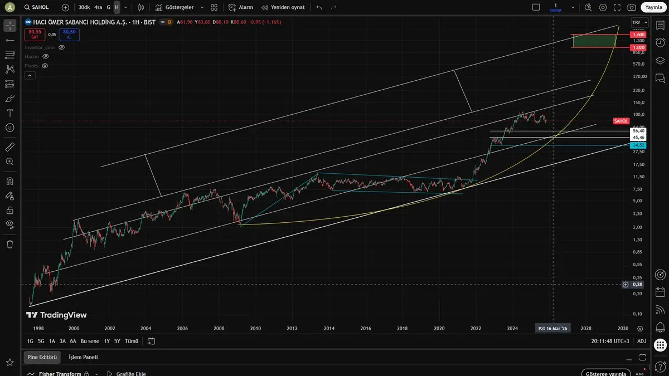
Task: Open notifications bell panel
Action: coord(660,326)
